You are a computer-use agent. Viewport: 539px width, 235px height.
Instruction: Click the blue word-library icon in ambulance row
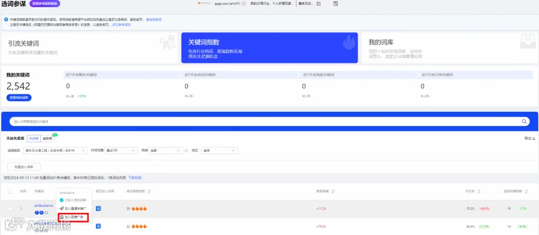click(98, 208)
